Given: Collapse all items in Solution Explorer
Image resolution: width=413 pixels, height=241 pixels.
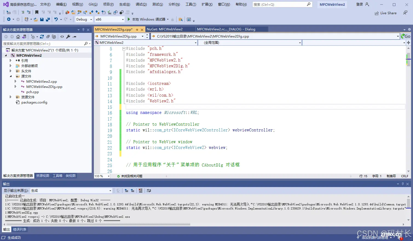Looking at the screenshot, I should coord(48,37).
